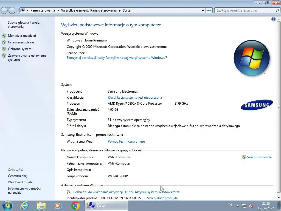281x211 pixels.
Task: Launch Windows Media Player from taskbar
Action: (x=58, y=206)
